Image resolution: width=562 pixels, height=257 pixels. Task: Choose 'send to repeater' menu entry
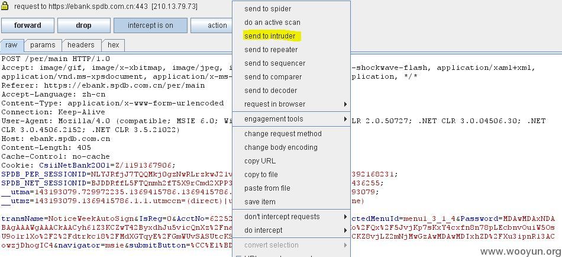coord(271,50)
